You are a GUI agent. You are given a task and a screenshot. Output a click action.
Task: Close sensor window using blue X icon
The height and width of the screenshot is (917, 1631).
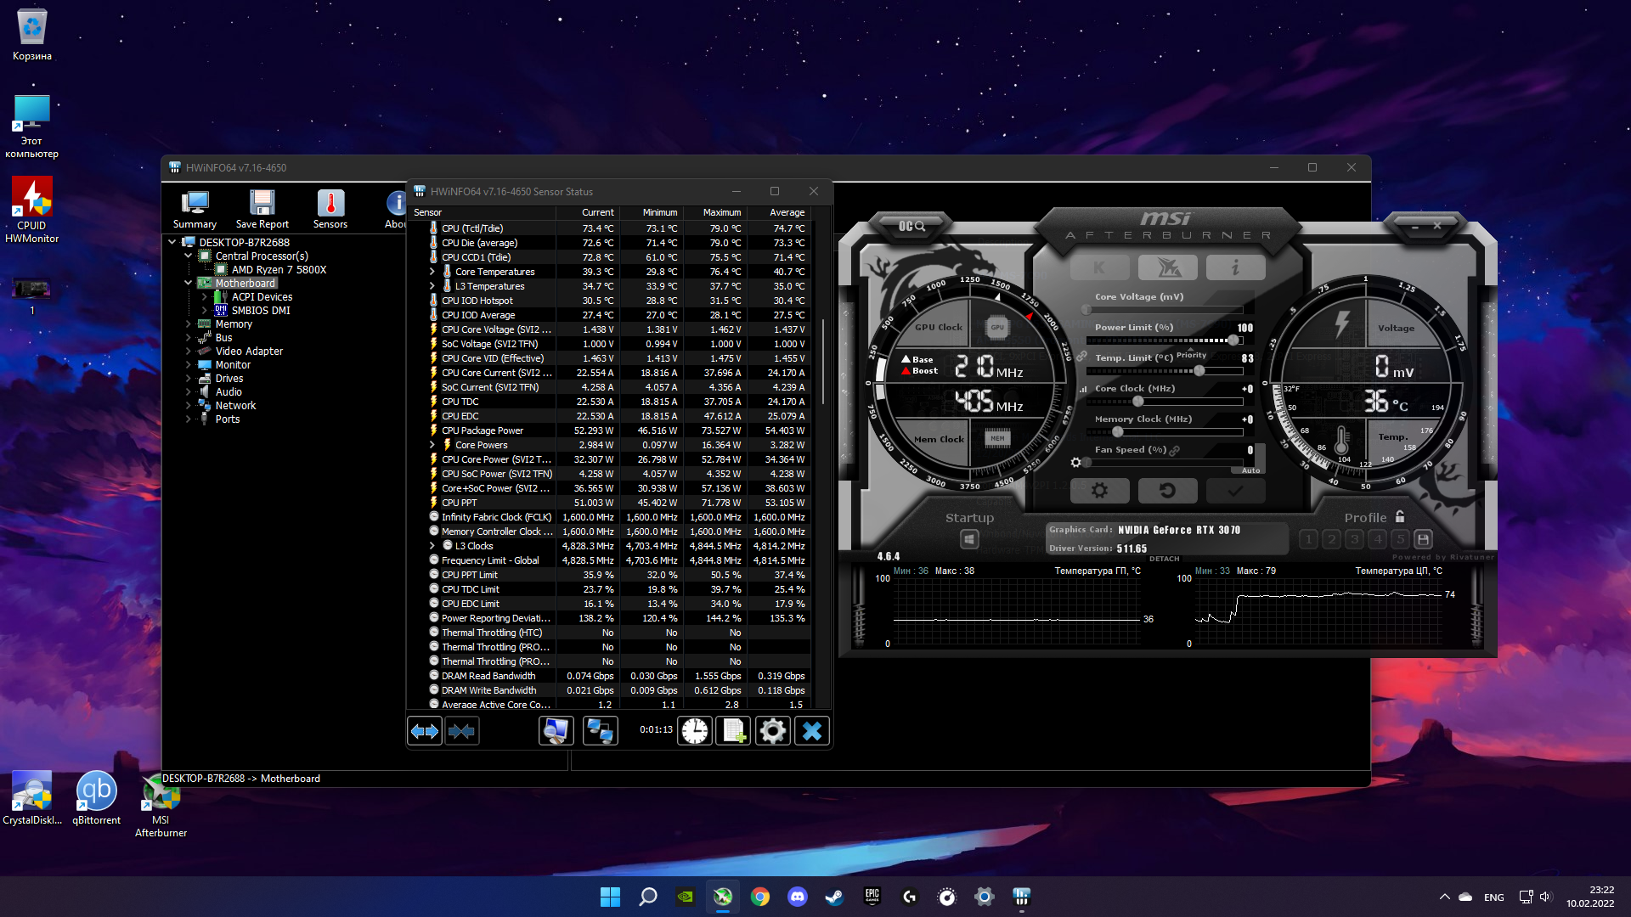pyautogui.click(x=811, y=730)
